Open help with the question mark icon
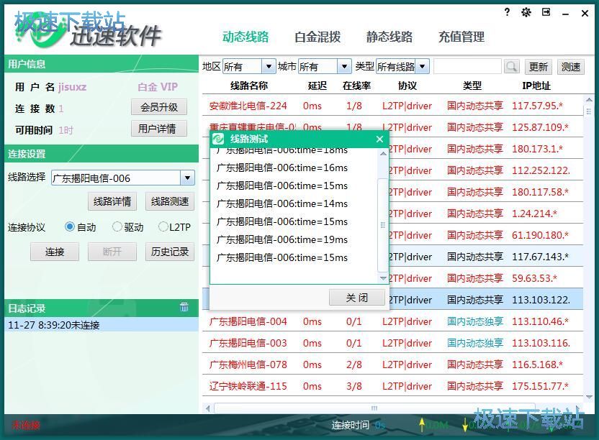This screenshot has height=440, width=599. point(506,12)
